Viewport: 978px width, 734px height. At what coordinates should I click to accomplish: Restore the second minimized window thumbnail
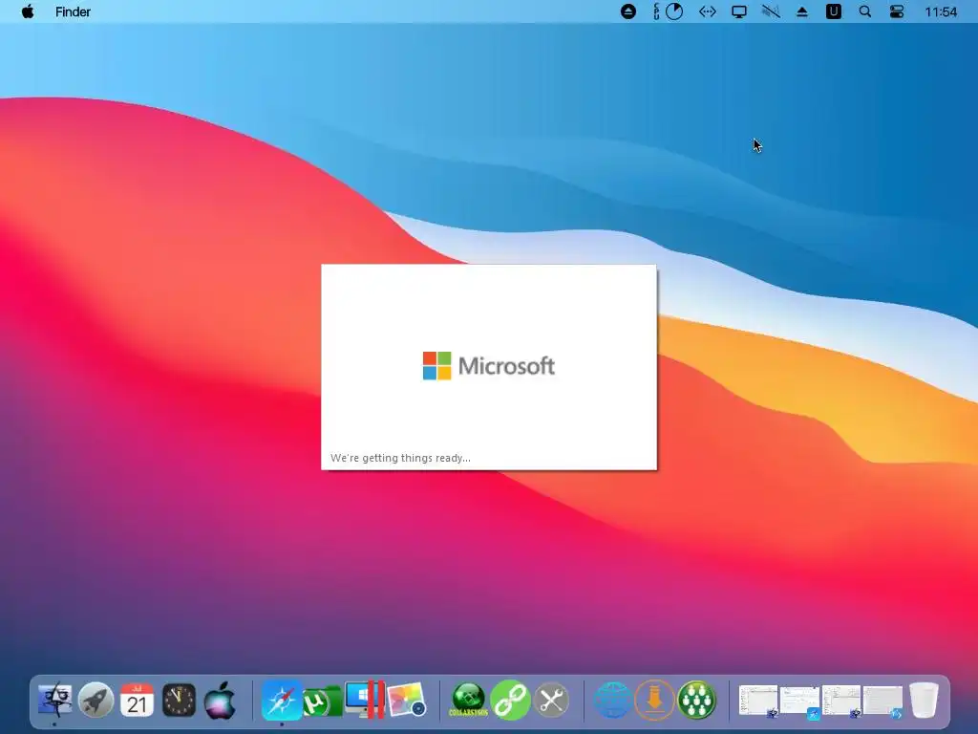pos(799,702)
